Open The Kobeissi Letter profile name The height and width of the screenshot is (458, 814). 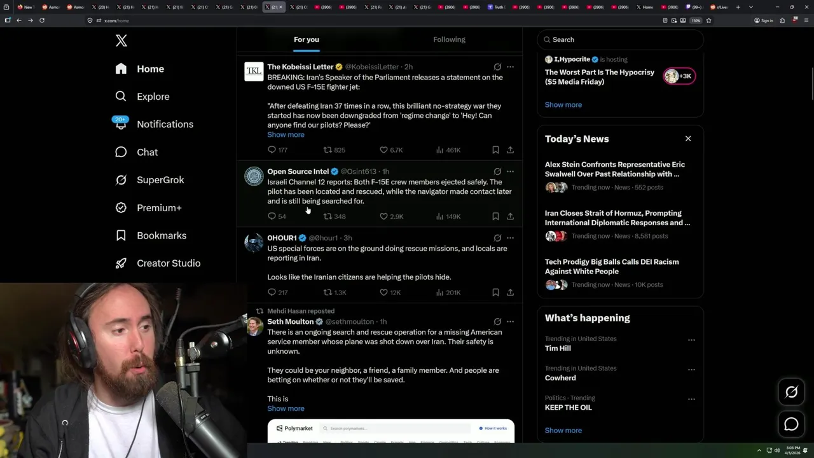pos(300,67)
